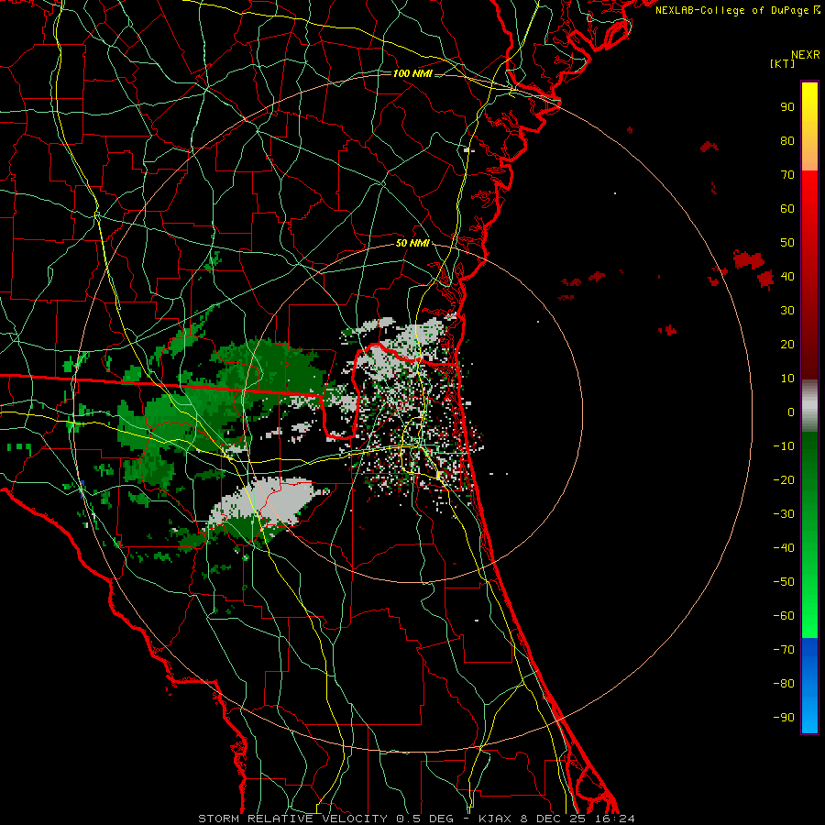
Task: Click the 90 value on velocity scale
Action: pos(787,107)
